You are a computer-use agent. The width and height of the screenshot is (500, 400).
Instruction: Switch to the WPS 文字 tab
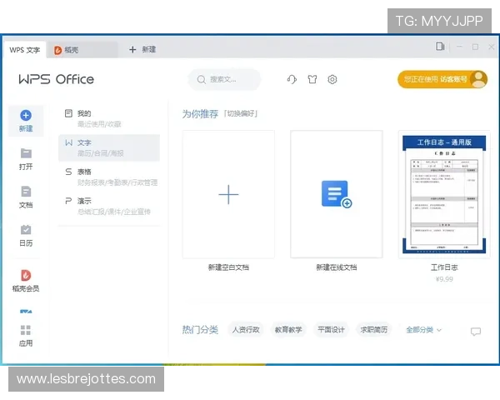[x=24, y=50]
